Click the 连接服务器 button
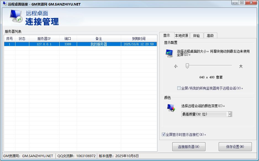 (x=189, y=147)
